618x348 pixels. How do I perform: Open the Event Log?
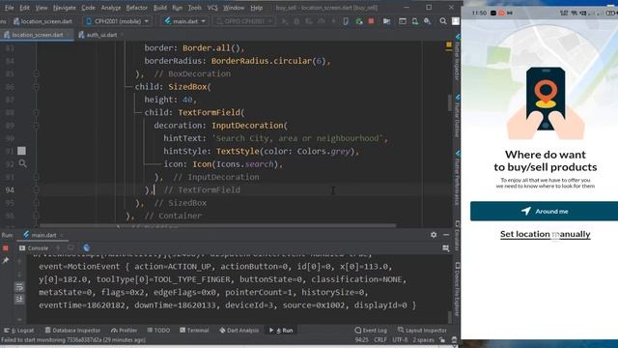(371, 331)
